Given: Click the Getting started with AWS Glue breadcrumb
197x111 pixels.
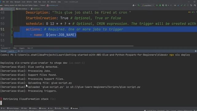Looking at the screenshot, I should coord(21,6).
